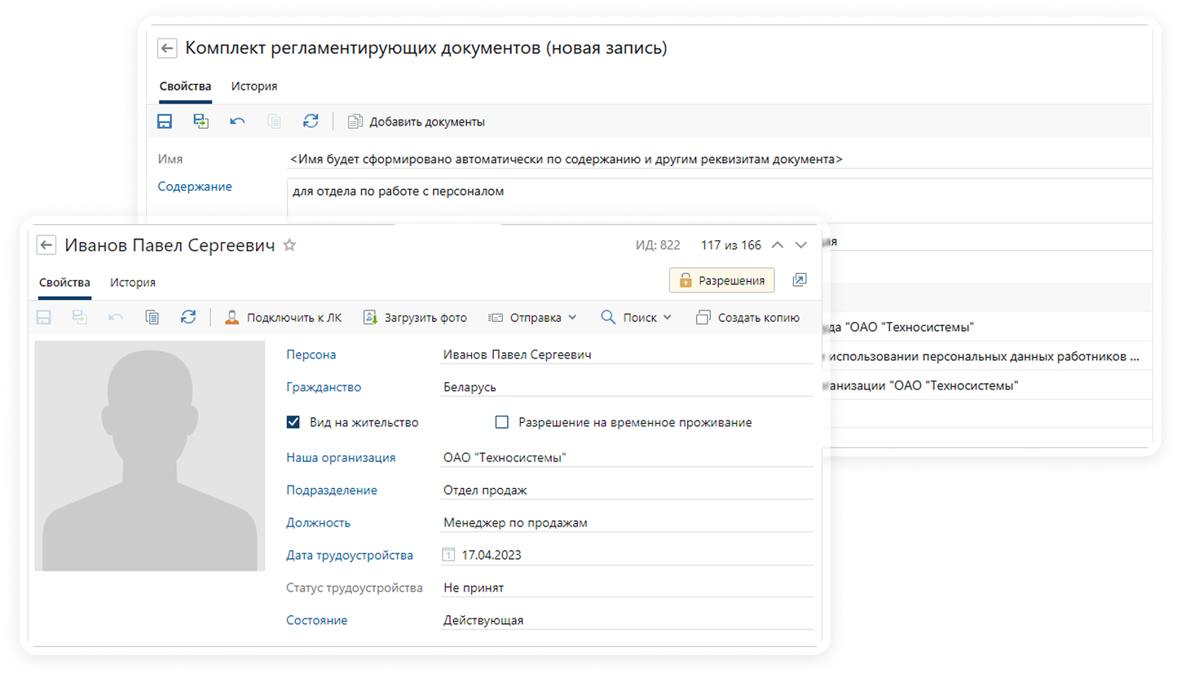Save and close documents set record
The width and height of the screenshot is (1181, 678).
tap(201, 121)
